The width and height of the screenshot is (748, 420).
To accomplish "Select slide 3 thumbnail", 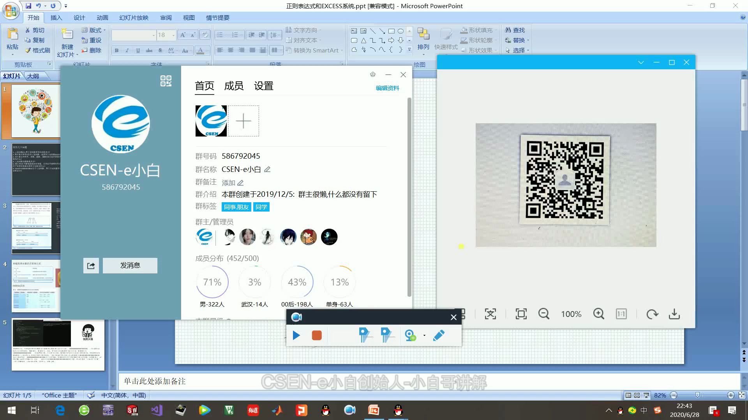I will coord(35,227).
